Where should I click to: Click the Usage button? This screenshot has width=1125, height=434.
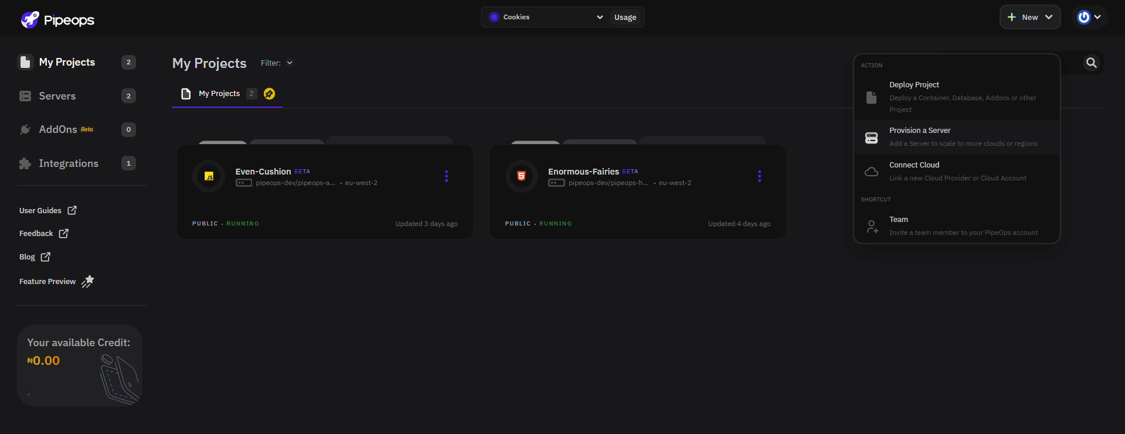coord(625,17)
